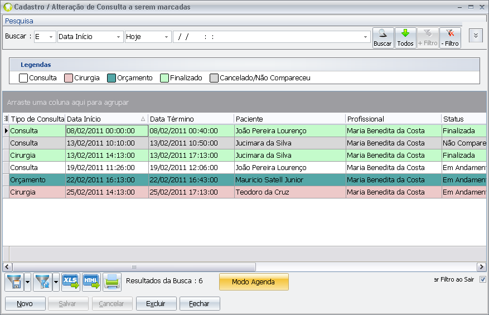Sort by Profissional column header

pyautogui.click(x=393, y=119)
